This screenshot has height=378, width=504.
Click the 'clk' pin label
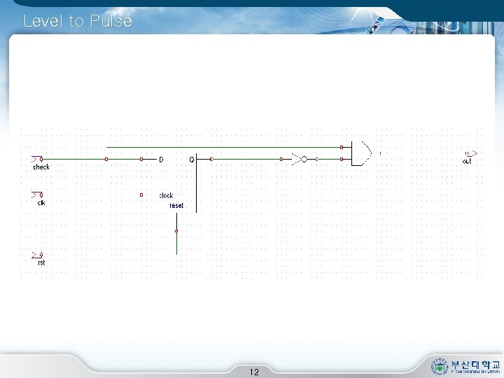(x=41, y=203)
